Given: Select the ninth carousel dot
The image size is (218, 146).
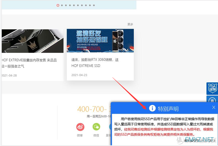Looking at the screenshot, I should 90,5.
